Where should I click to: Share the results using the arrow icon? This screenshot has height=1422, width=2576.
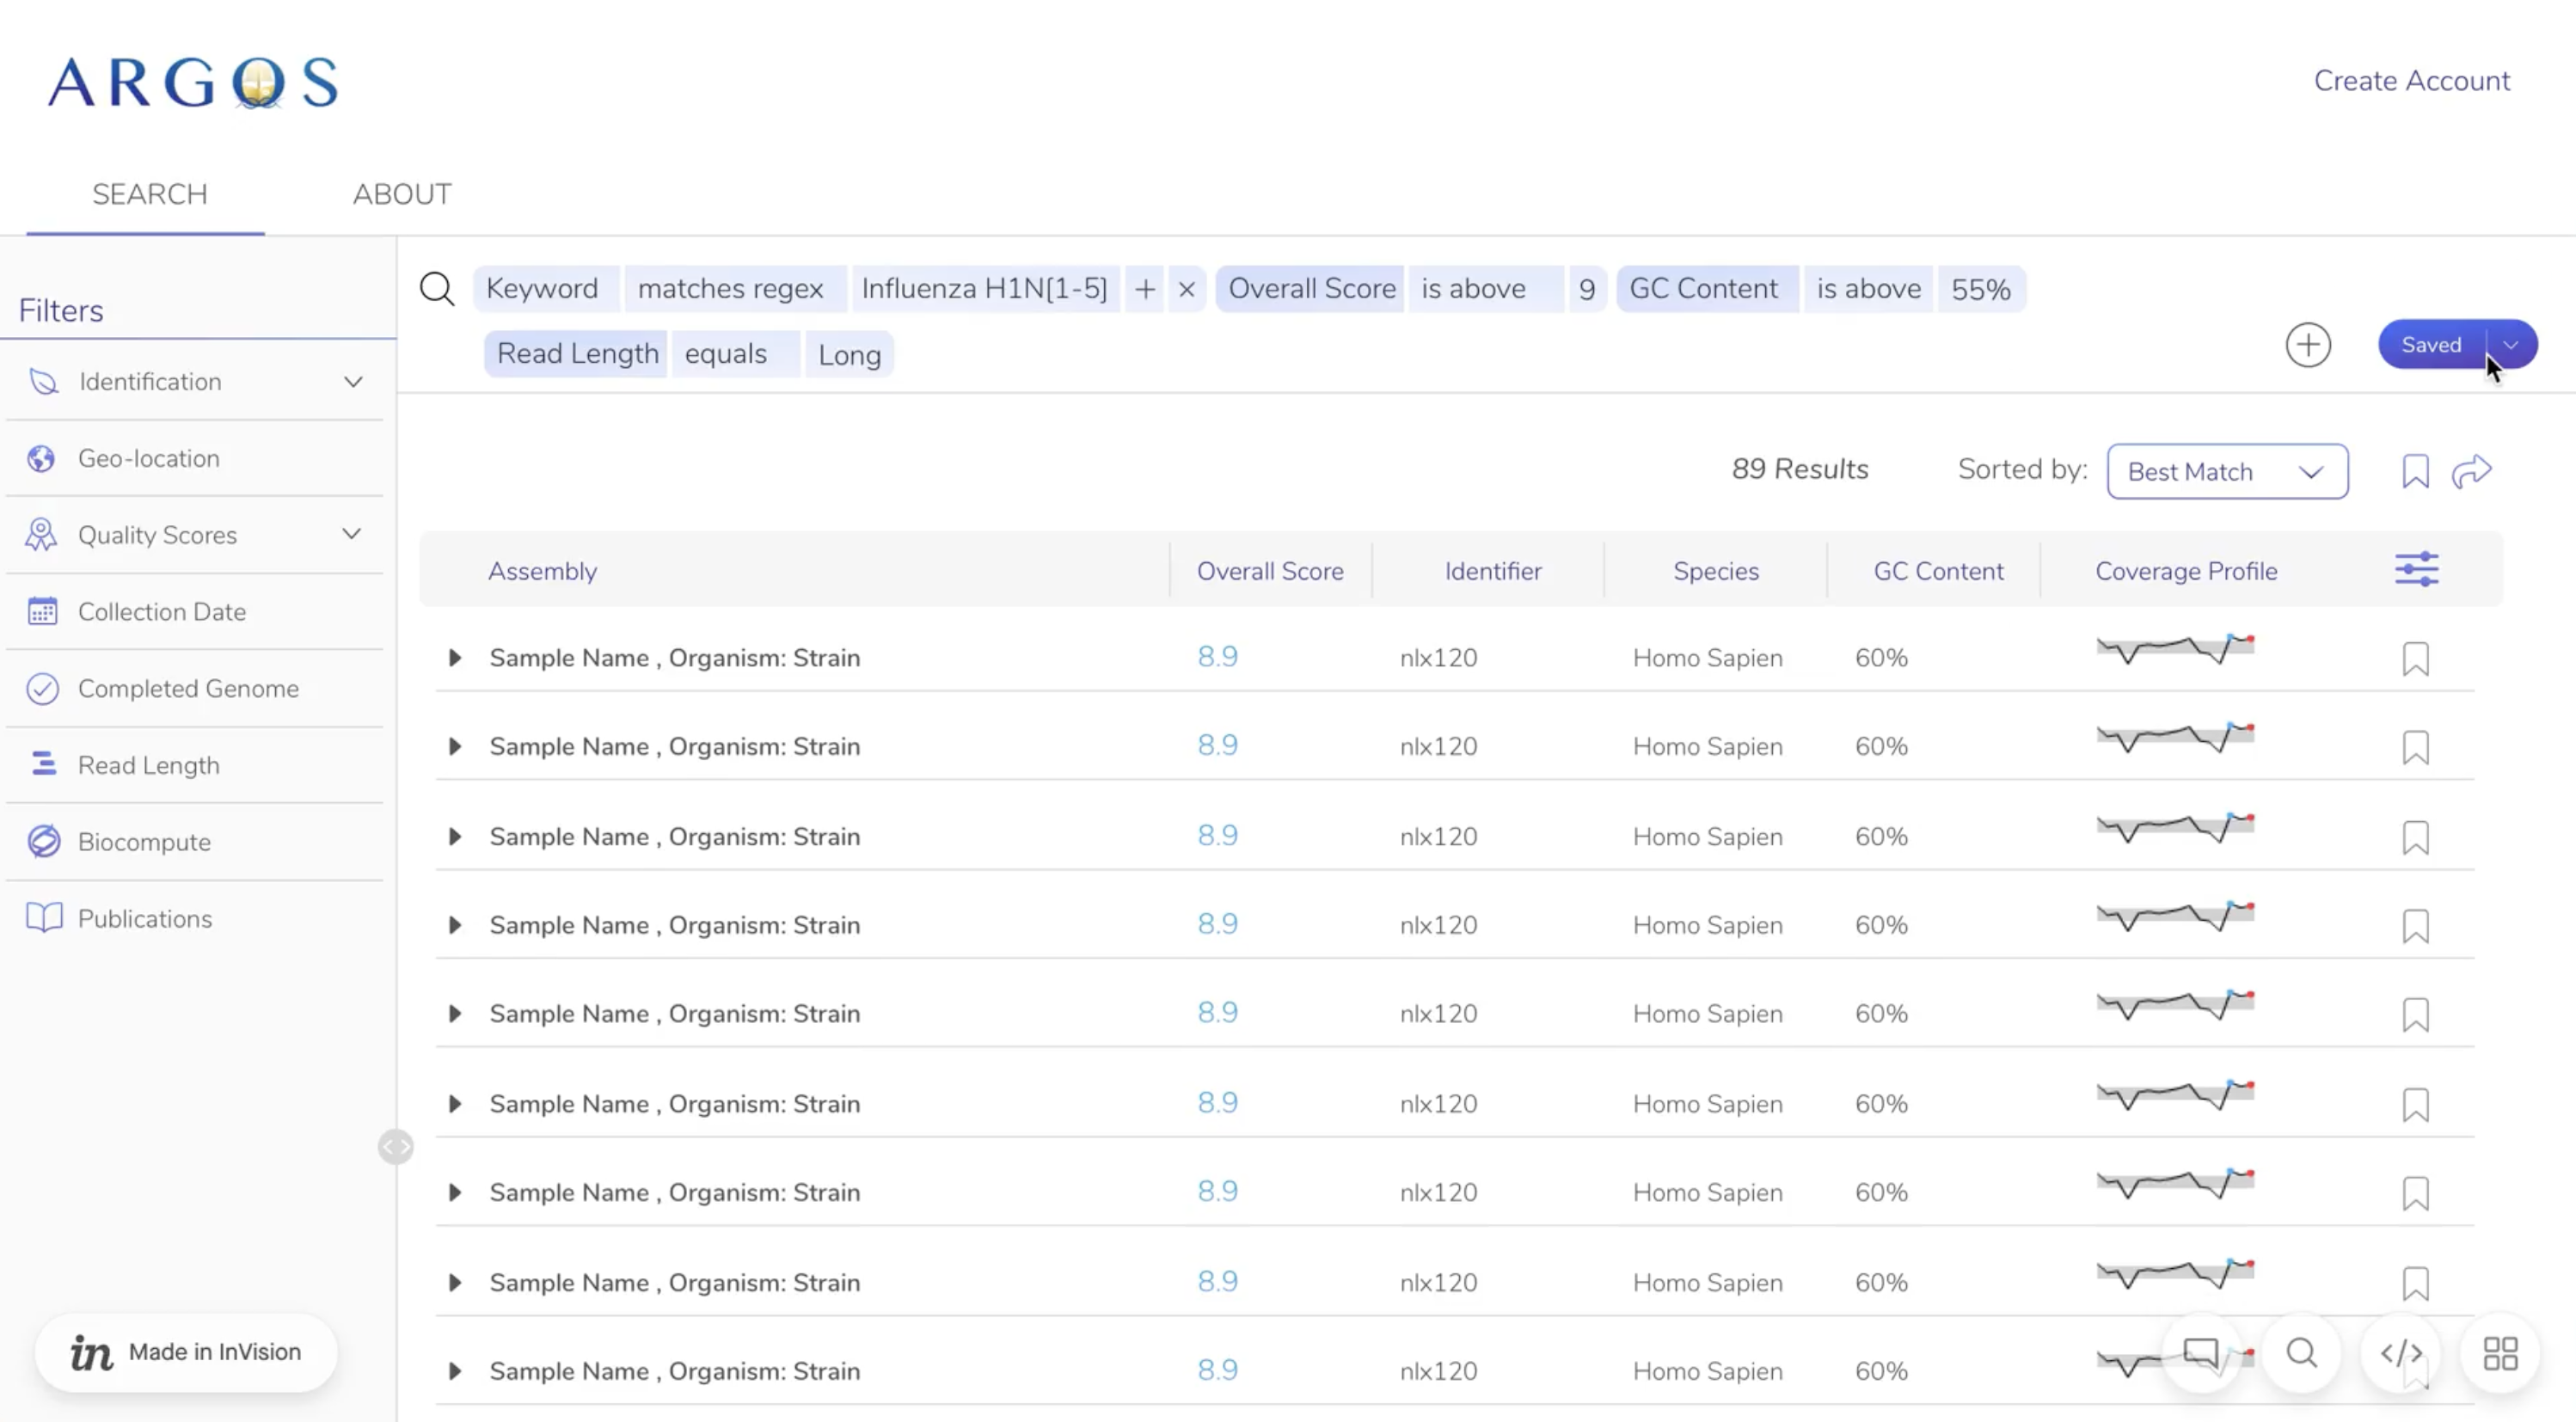(x=2471, y=471)
